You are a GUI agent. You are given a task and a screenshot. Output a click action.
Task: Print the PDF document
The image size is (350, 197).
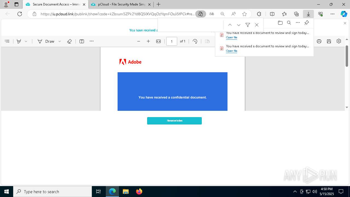click(319, 41)
